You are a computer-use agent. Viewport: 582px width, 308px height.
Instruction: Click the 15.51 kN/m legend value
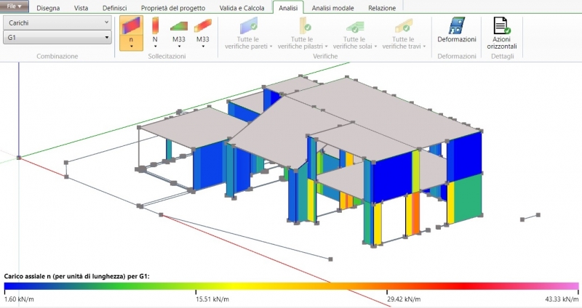[212, 299]
